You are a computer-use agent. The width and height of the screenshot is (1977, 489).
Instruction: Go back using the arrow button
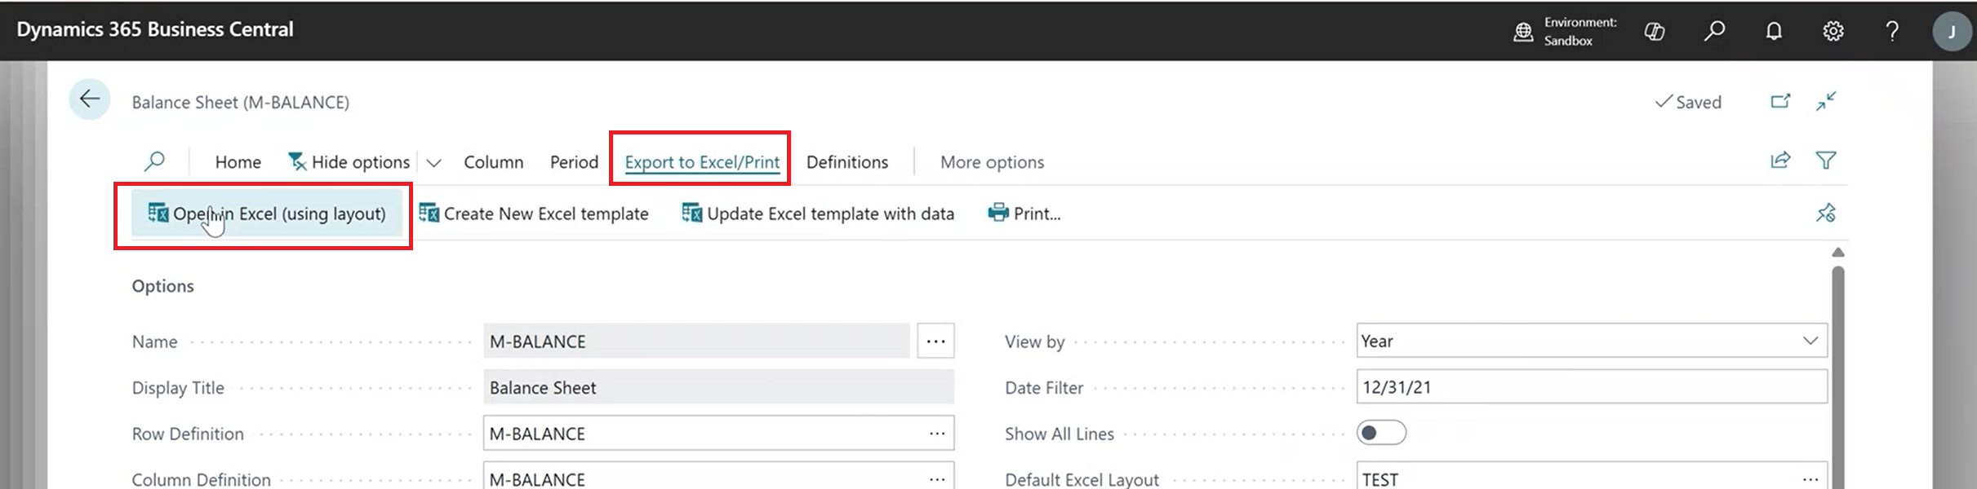[90, 99]
